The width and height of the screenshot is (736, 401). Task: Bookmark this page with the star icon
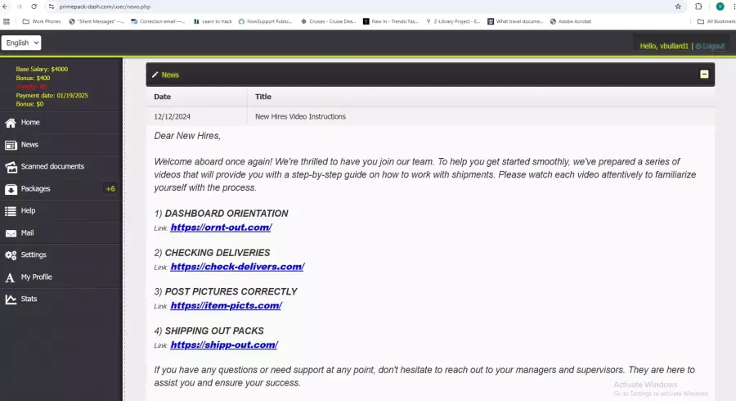point(678,7)
